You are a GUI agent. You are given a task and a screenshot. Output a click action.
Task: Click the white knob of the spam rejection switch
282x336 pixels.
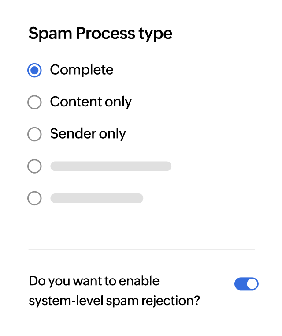pyautogui.click(x=252, y=284)
